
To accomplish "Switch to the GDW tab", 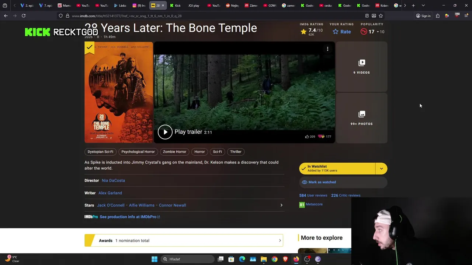I will click(270, 6).
